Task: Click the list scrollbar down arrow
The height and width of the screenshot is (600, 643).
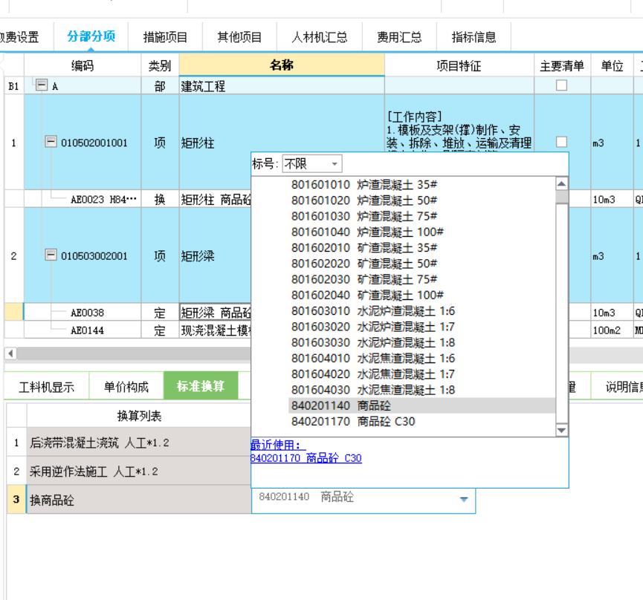Action: (561, 430)
